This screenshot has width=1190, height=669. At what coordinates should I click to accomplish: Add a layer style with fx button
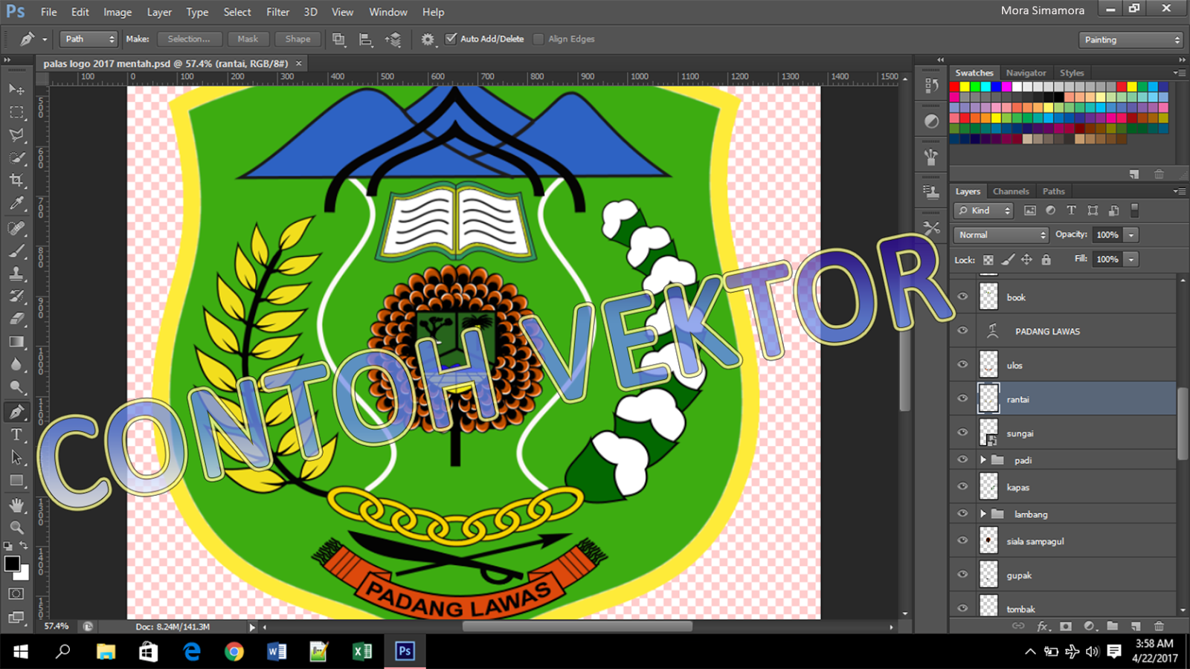click(1043, 627)
